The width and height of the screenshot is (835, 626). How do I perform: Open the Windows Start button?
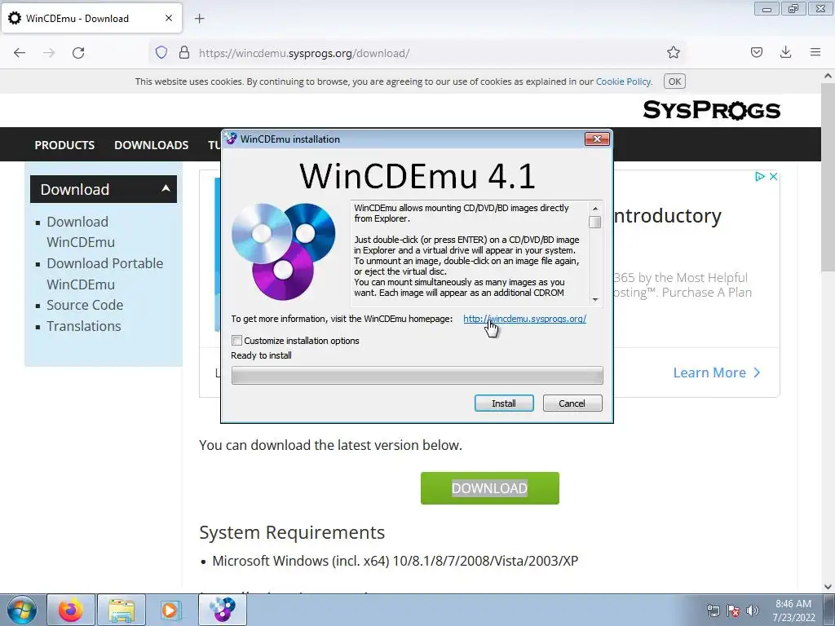(22, 610)
